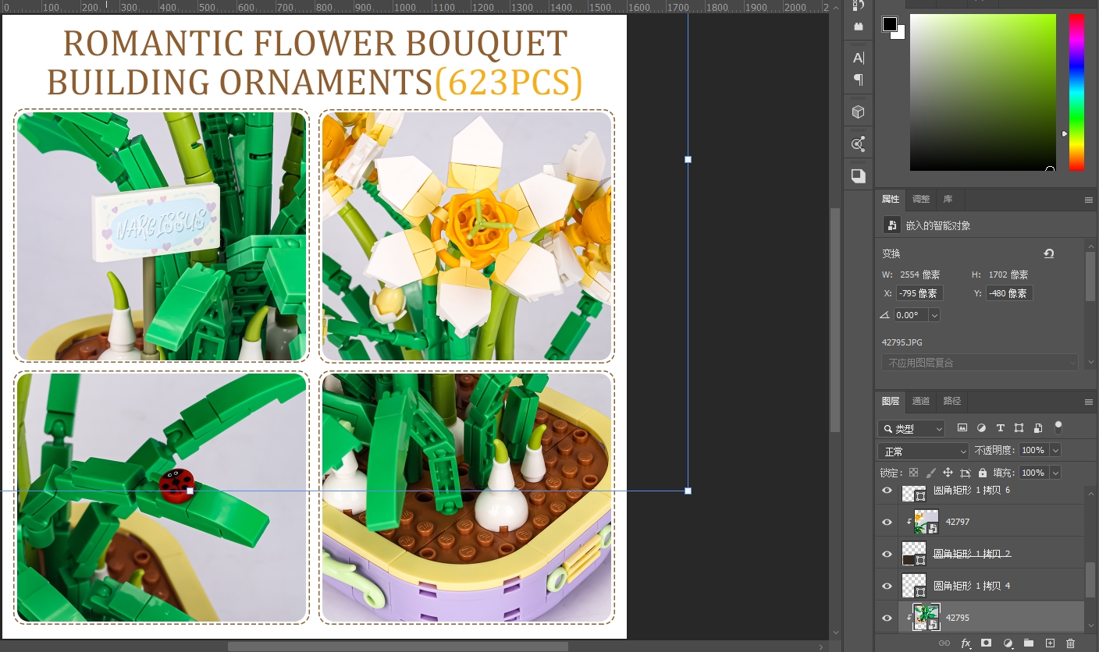
Task: Switch to the 通道 tab
Action: [921, 401]
